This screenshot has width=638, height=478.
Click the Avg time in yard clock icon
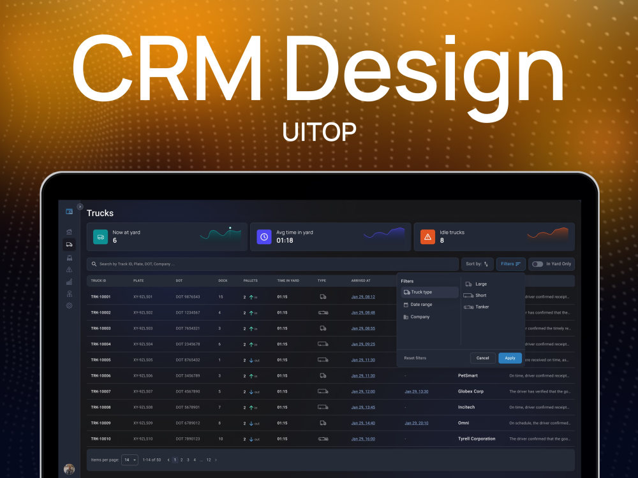point(264,236)
